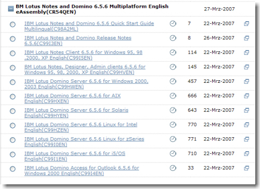This screenshot has height=189, width=260.
Task: Click the clock icon for Quick Start Guide
Action: click(173, 23)
